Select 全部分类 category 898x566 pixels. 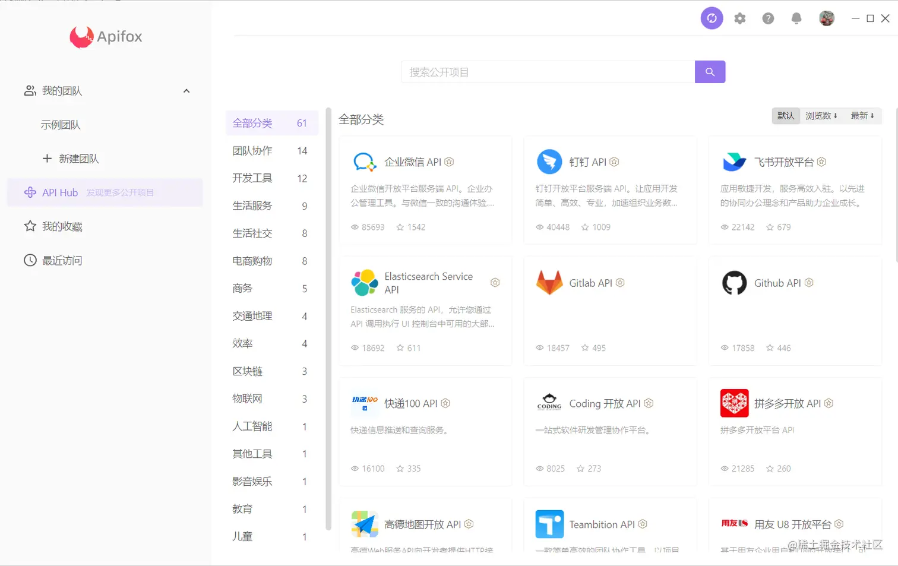272,123
